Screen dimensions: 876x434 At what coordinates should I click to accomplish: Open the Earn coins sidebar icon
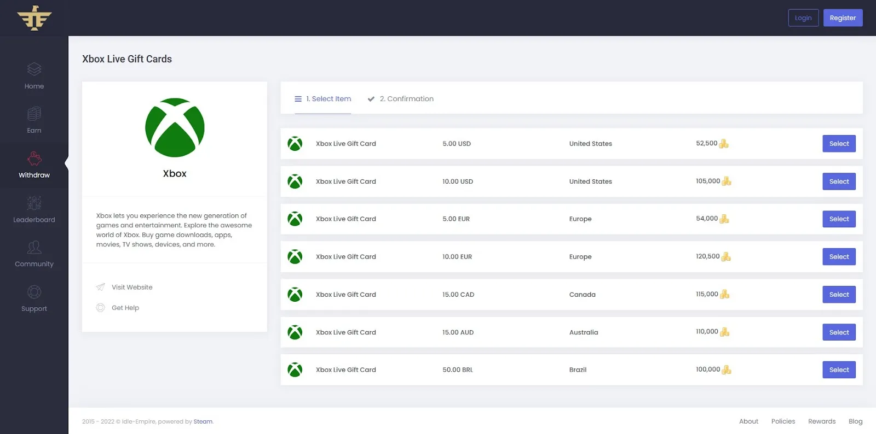pos(34,114)
